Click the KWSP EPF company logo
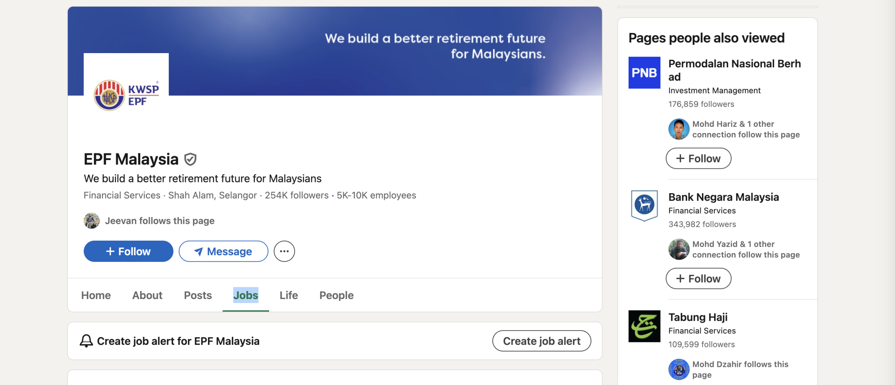Image resolution: width=895 pixels, height=385 pixels. point(126,95)
